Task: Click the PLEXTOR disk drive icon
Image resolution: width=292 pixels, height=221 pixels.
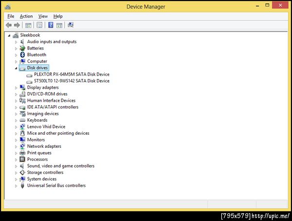Action: 29,76
